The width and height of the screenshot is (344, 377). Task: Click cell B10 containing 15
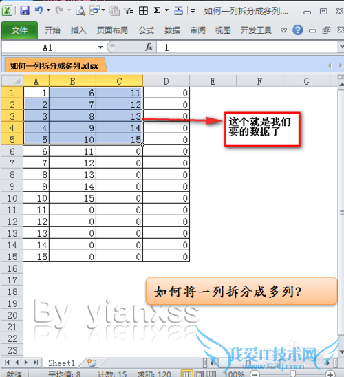click(x=73, y=198)
